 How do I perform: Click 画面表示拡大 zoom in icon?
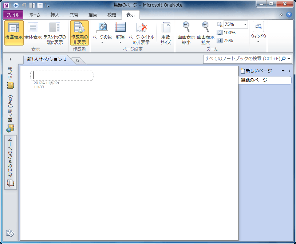[x=205, y=33]
